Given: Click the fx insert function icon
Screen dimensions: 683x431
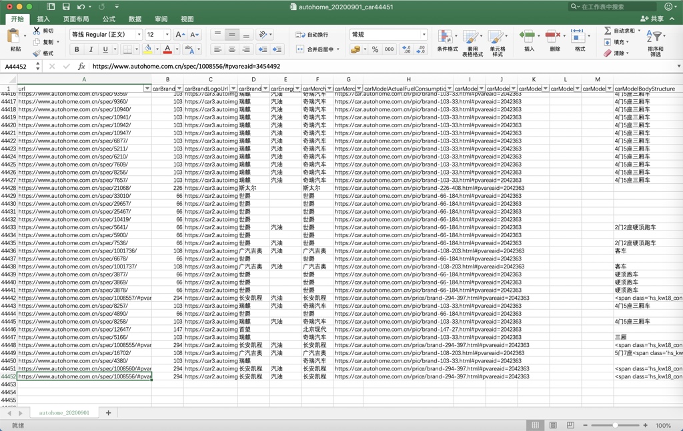Looking at the screenshot, I should click(x=81, y=67).
